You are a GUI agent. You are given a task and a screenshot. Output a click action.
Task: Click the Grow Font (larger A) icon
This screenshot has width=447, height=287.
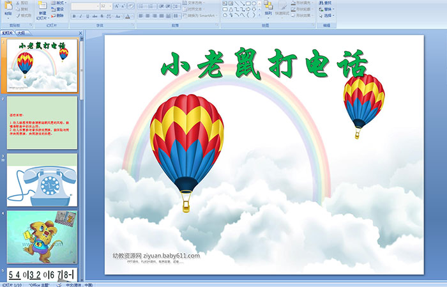[117, 6]
